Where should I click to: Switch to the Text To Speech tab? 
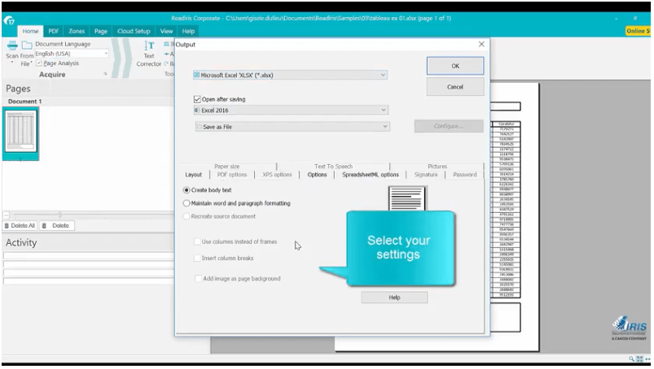333,167
